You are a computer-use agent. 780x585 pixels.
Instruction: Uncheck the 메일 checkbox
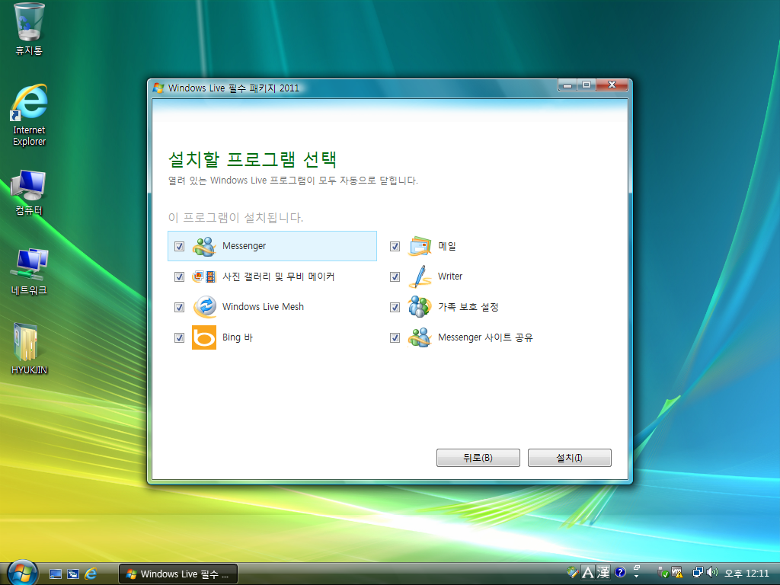[395, 246]
